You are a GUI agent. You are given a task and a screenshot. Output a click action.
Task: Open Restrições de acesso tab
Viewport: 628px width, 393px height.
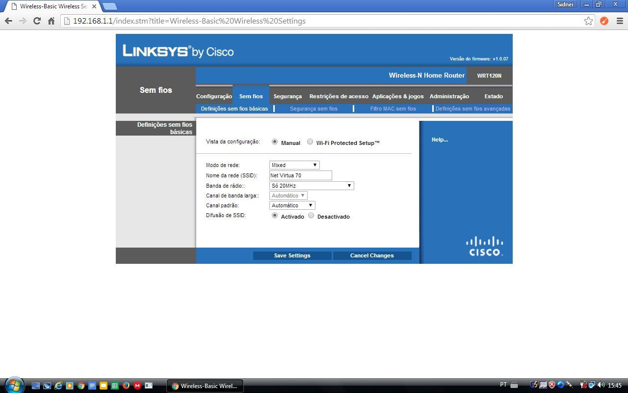339,96
